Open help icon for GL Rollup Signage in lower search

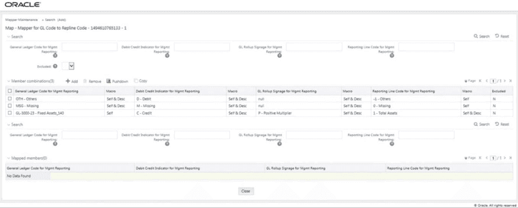point(279,144)
